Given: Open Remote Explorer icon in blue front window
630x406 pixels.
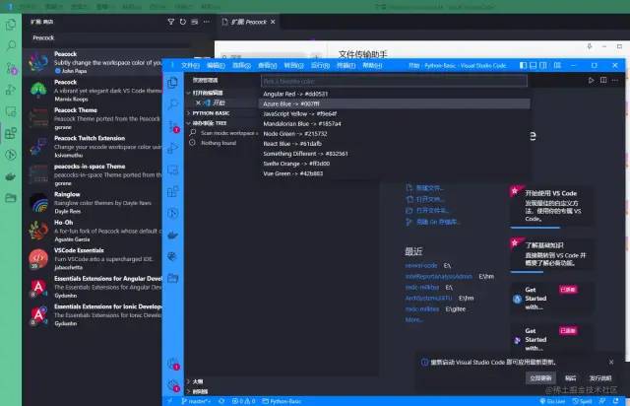Looking at the screenshot, I should click(x=173, y=169).
